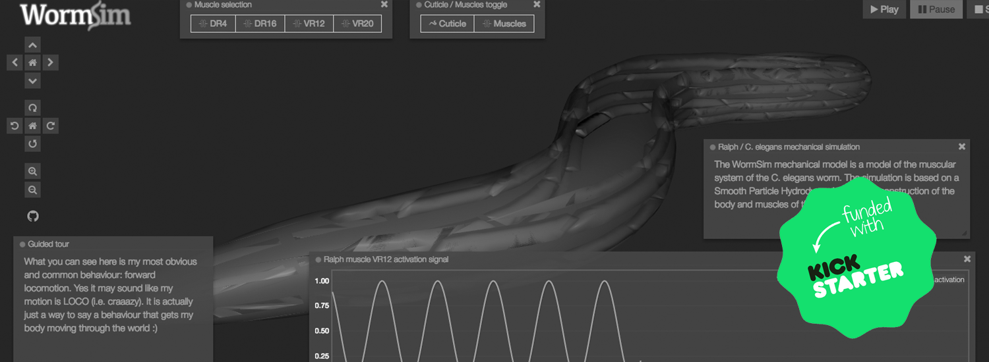Screen dimensions: 989x362
Task: Select the DR4 muscle
Action: tap(213, 24)
